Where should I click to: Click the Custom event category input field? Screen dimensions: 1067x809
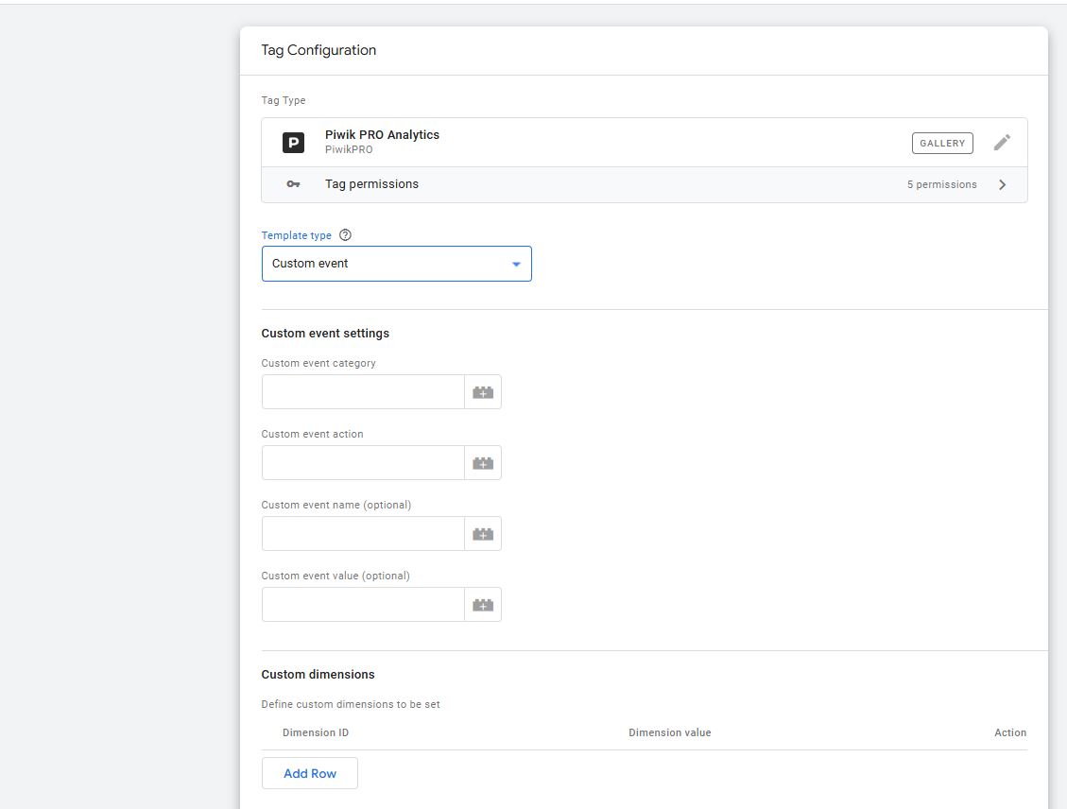[x=362, y=391]
